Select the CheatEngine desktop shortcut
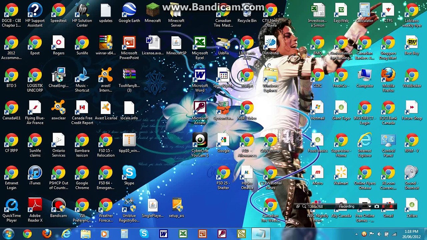This screenshot has height=240, width=427. click(58, 78)
